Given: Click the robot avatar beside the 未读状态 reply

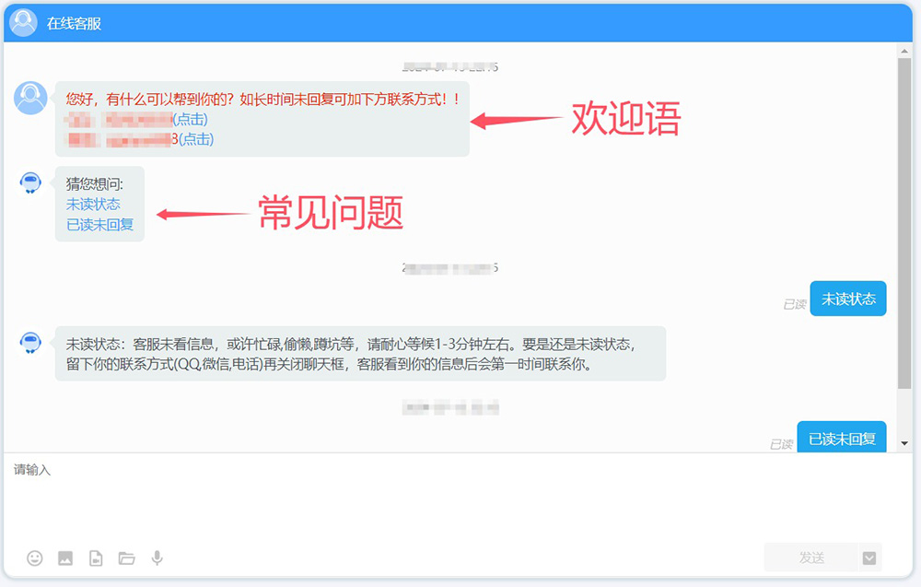Looking at the screenshot, I should tap(30, 343).
